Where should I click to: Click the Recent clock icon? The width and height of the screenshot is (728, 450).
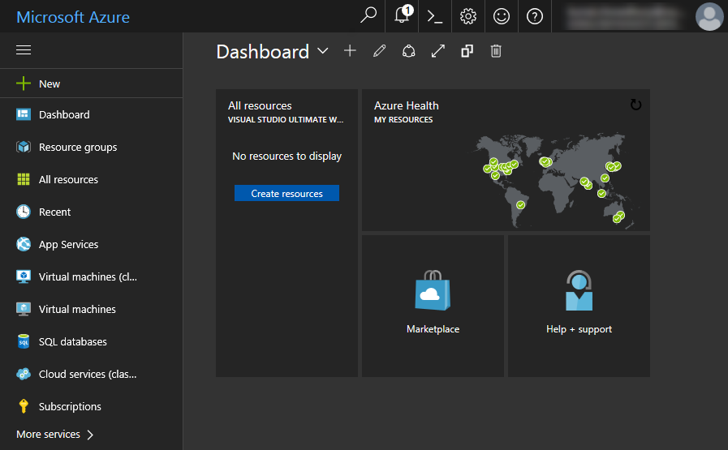point(24,212)
